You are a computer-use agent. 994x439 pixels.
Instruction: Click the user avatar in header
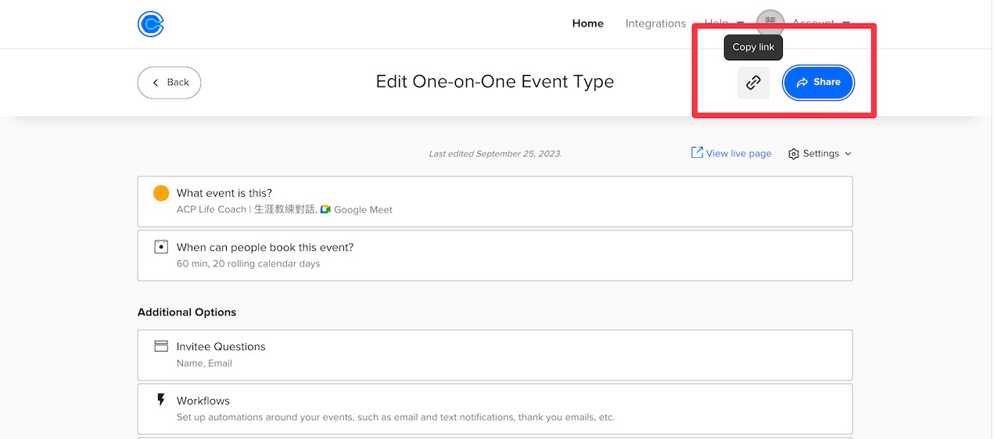coord(770,23)
